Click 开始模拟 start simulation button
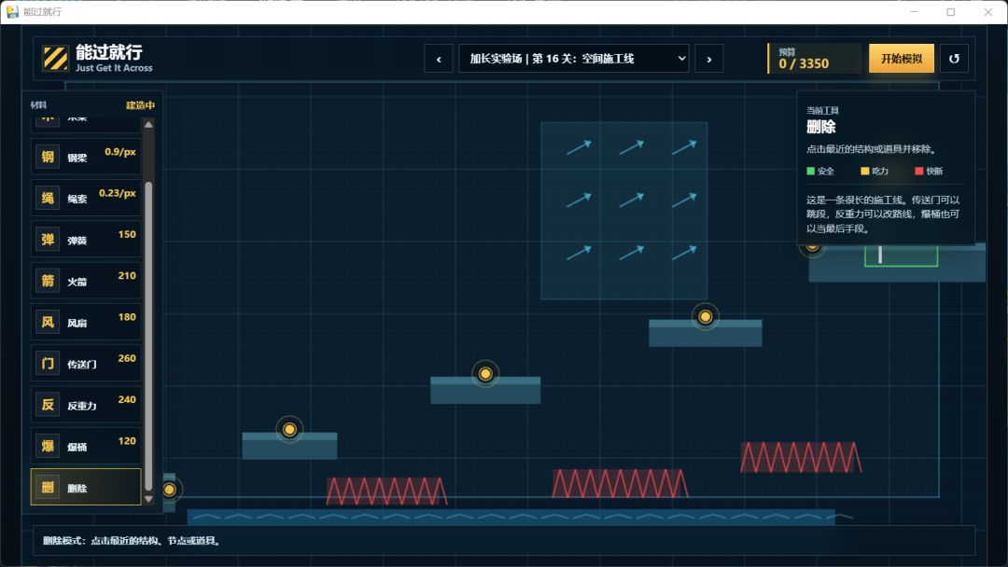This screenshot has height=567, width=1008. pyautogui.click(x=902, y=59)
